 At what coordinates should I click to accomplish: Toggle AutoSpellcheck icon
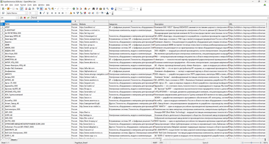coord(42,9)
